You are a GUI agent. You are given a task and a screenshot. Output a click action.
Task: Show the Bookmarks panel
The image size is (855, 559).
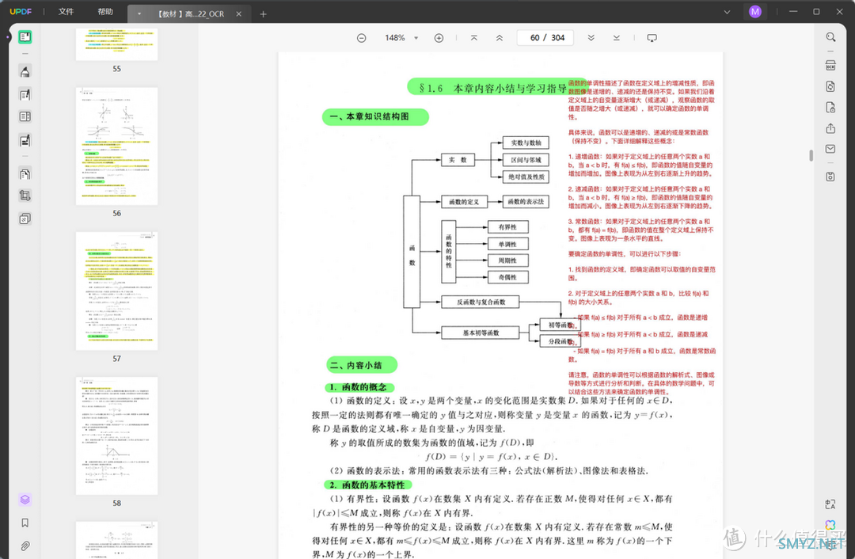point(25,523)
